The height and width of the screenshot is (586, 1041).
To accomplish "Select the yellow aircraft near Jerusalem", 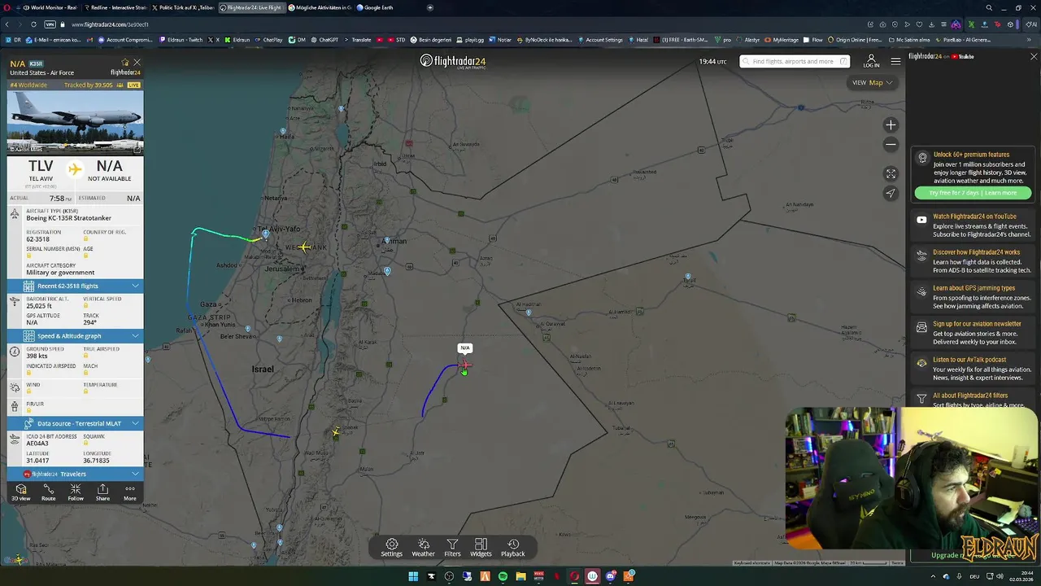I will 304,247.
